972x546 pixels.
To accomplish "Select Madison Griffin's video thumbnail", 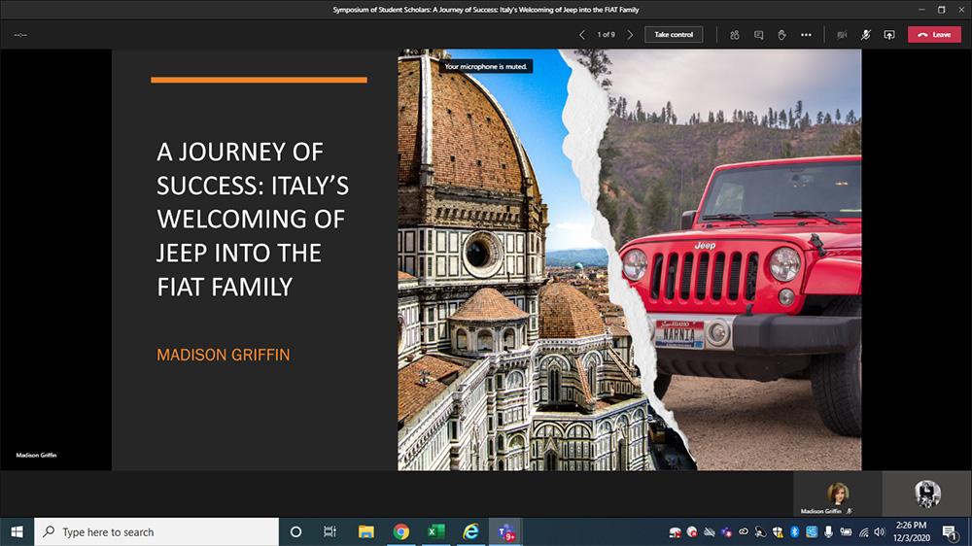I will 837,495.
